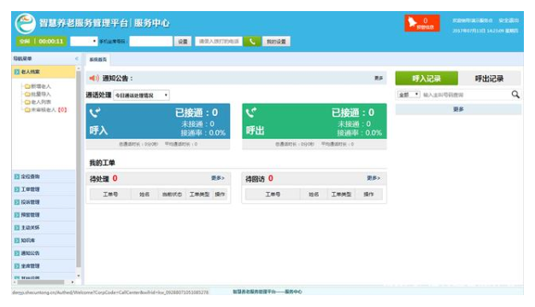Click the platform logo at top left
The width and height of the screenshot is (535, 307).
tap(26, 23)
